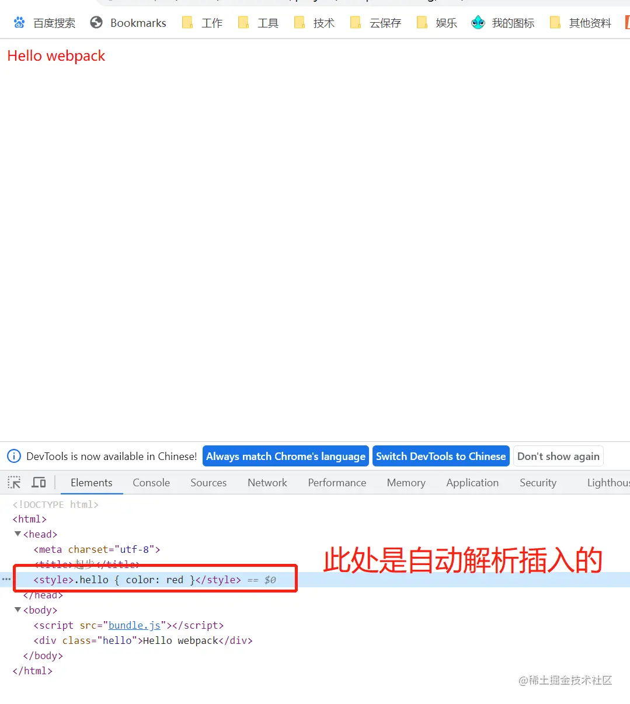Viewport: 630px width, 704px height.
Task: Switch to the Sources tab
Action: pos(208,483)
